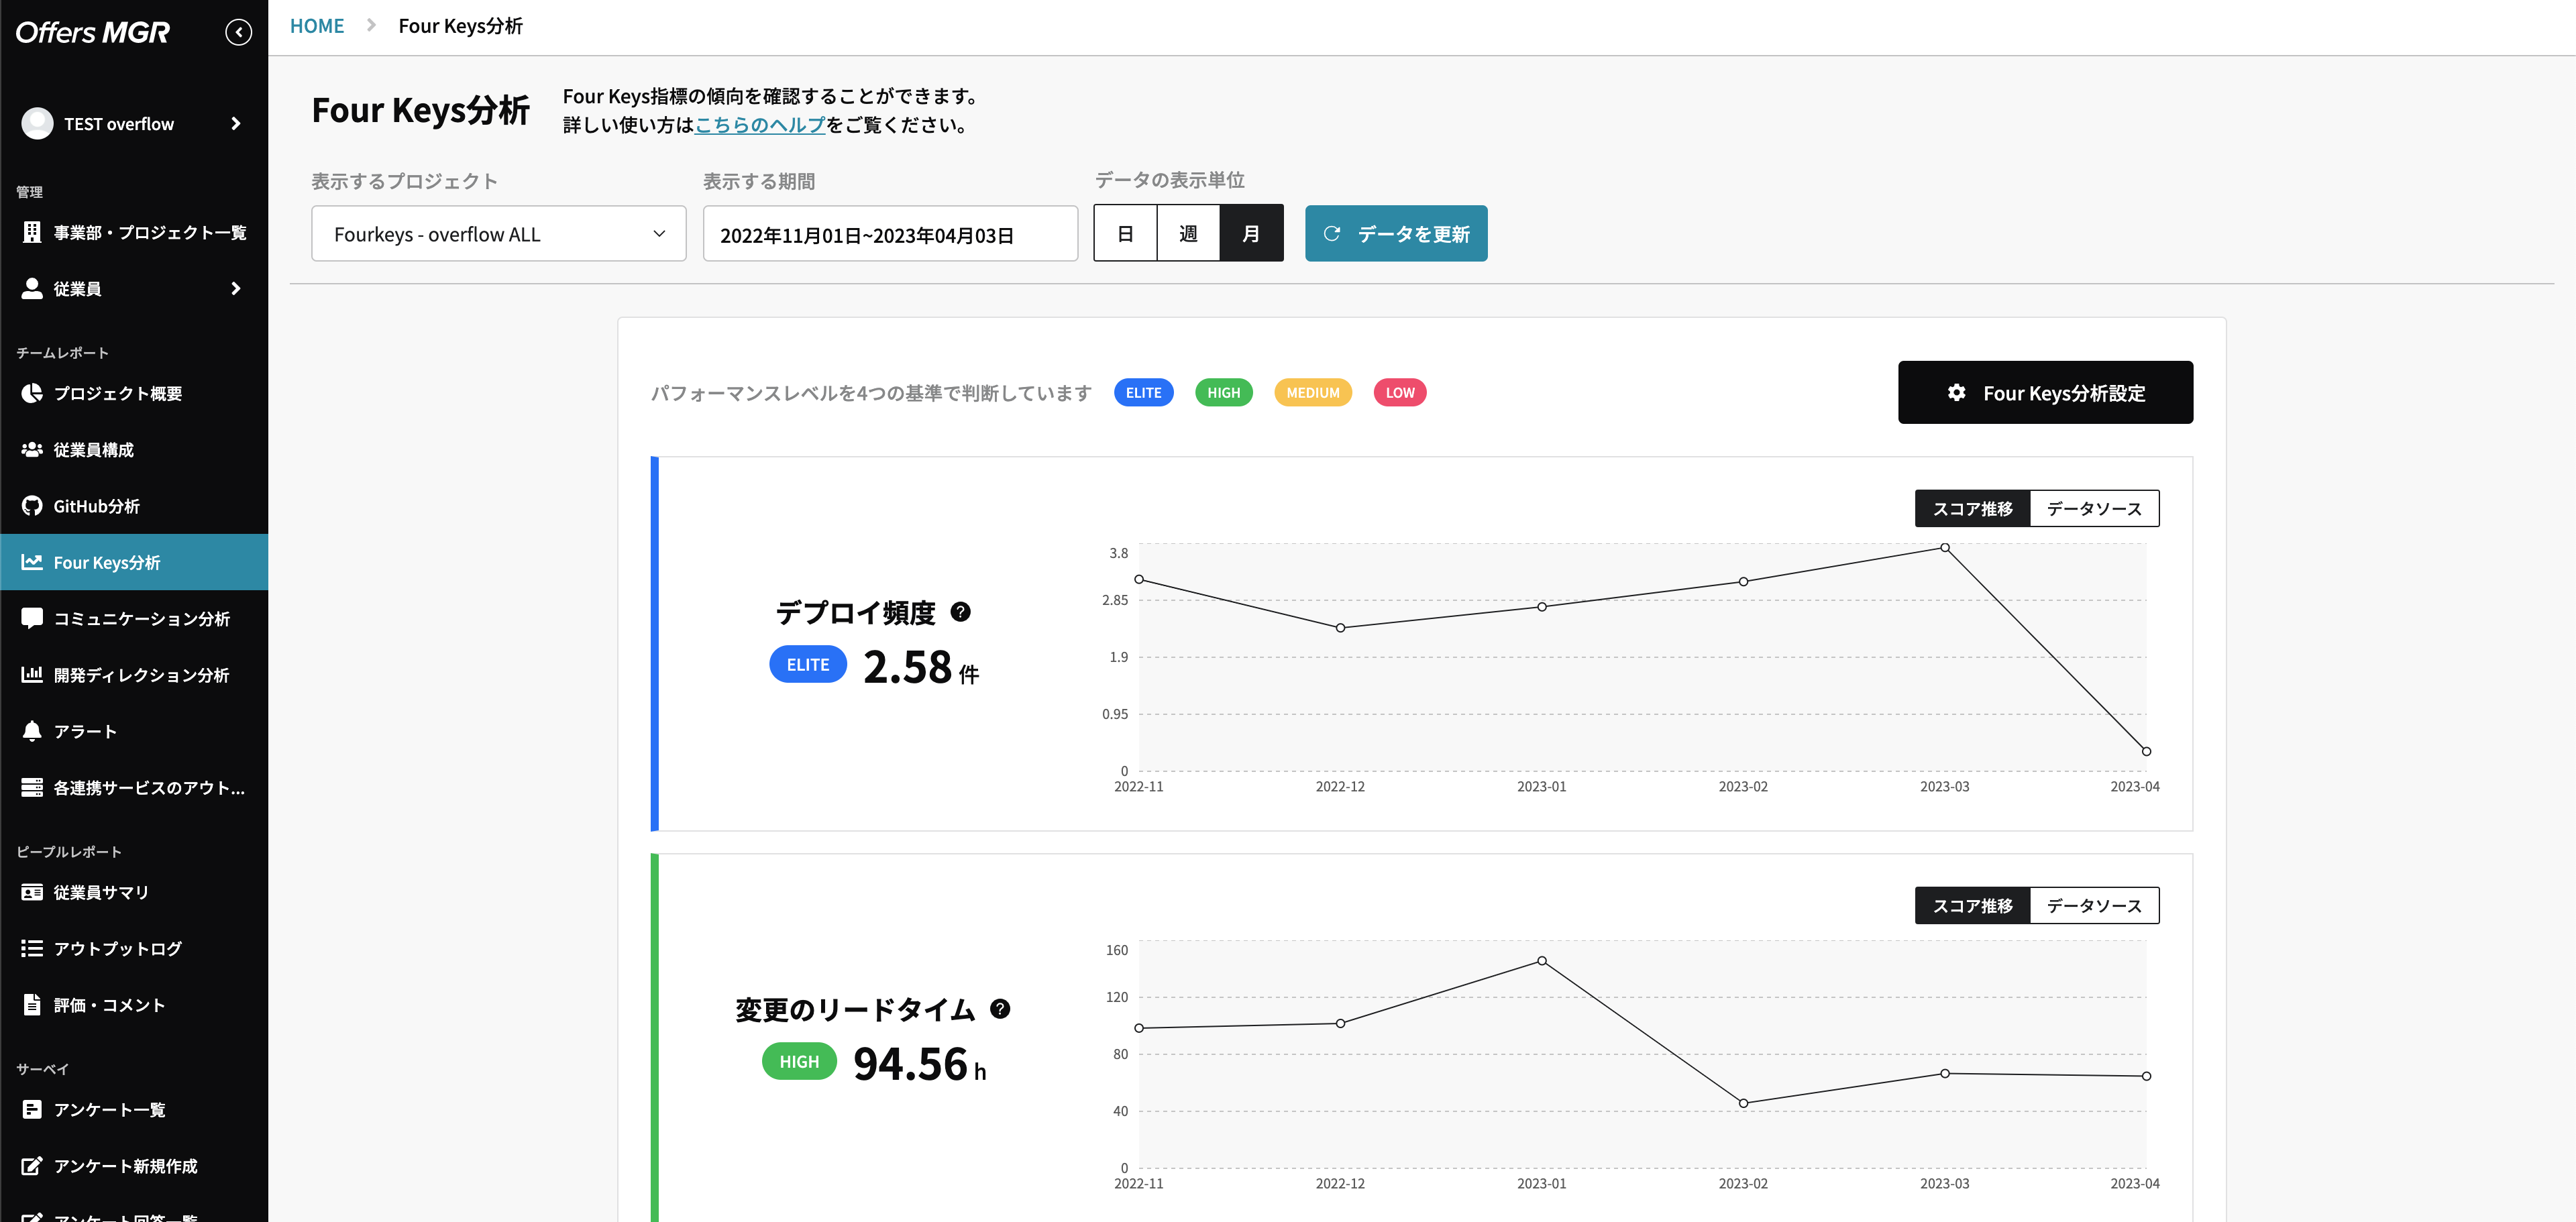Open アウトプットログ list icon
Screen dimensions: 2576x1222
32,948
